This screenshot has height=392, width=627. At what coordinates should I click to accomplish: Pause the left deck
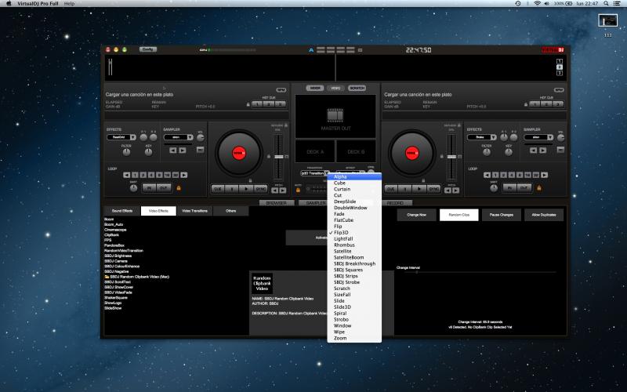click(232, 189)
